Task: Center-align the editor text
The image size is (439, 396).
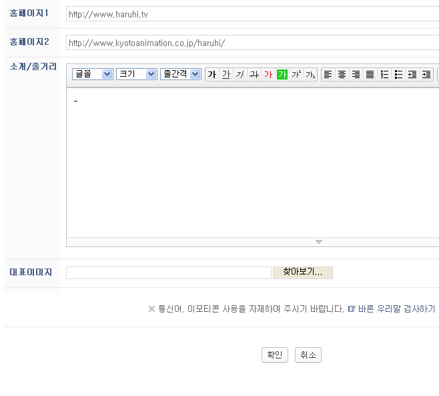Action: (342, 74)
